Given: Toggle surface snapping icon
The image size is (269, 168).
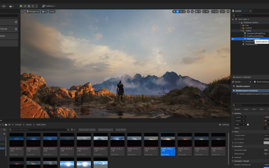Looking at the screenshot, I should point(192,11).
